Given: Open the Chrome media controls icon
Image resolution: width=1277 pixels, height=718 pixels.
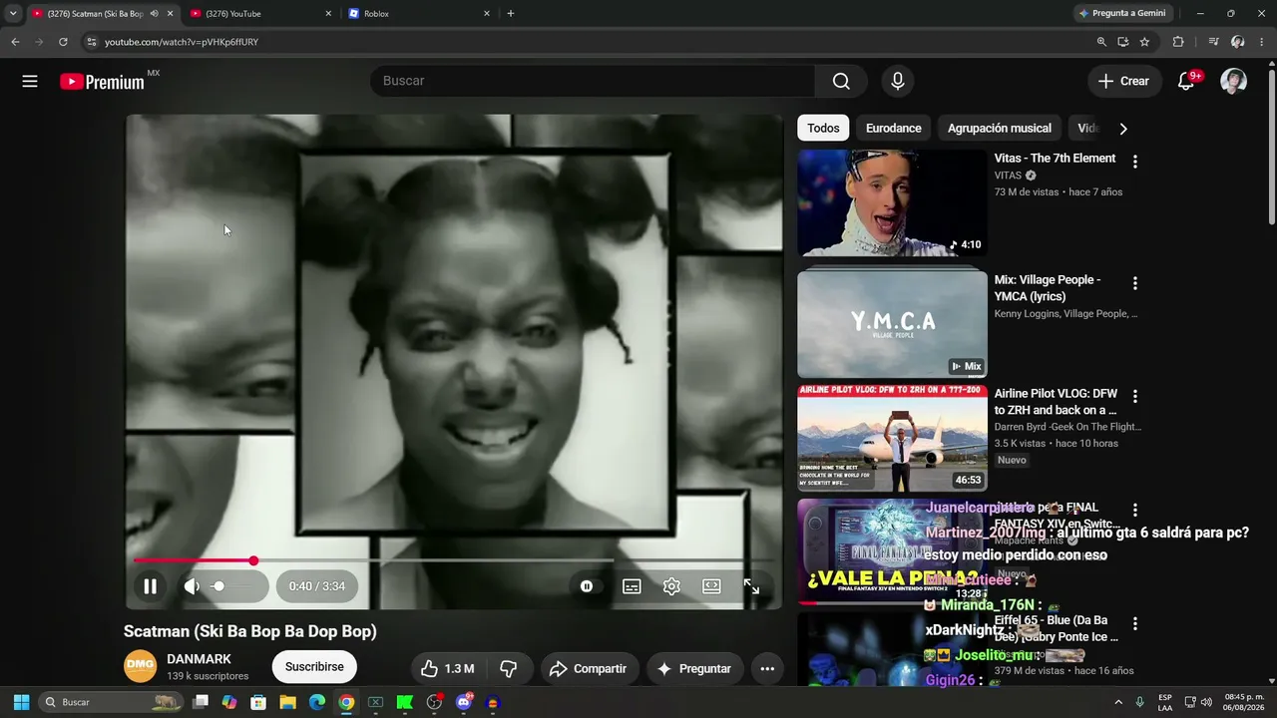Looking at the screenshot, I should (1213, 42).
